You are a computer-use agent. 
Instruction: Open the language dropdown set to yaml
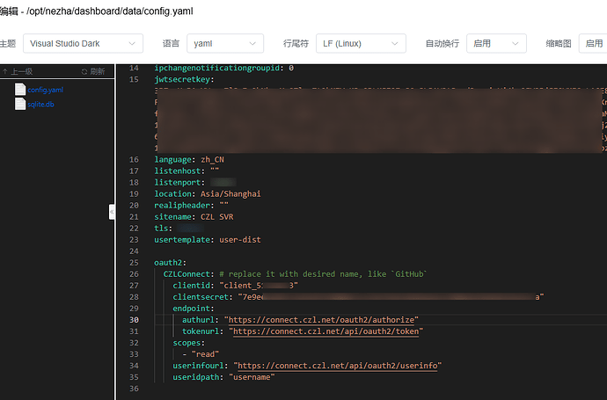click(225, 43)
